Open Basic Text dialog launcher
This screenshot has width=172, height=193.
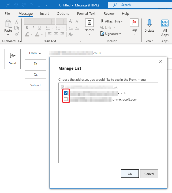[80, 41]
